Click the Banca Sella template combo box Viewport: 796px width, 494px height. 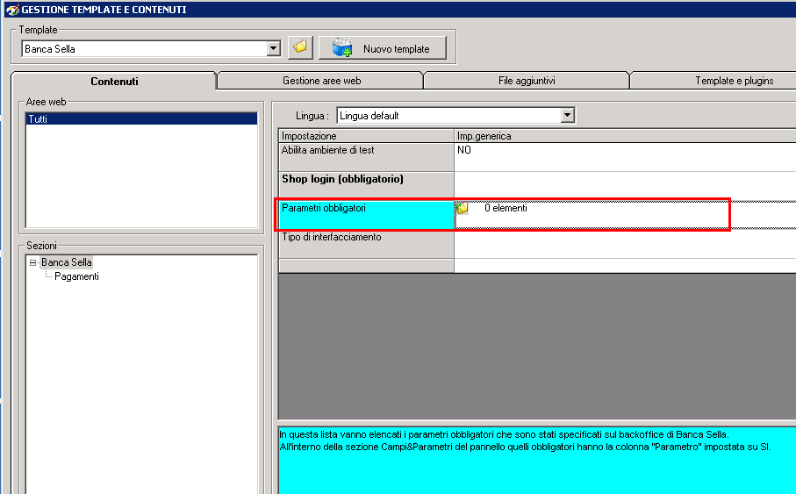pos(151,49)
